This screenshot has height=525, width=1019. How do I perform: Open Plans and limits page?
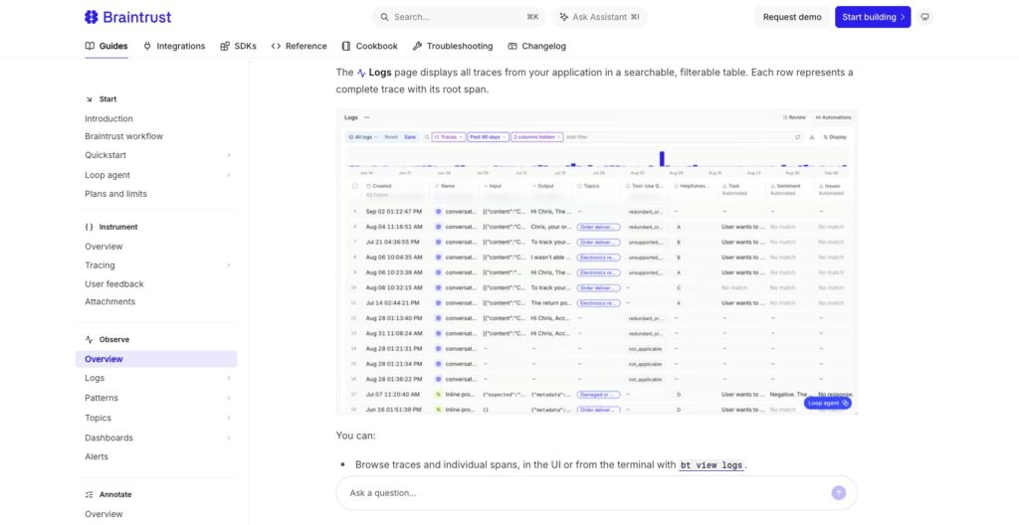pos(115,194)
